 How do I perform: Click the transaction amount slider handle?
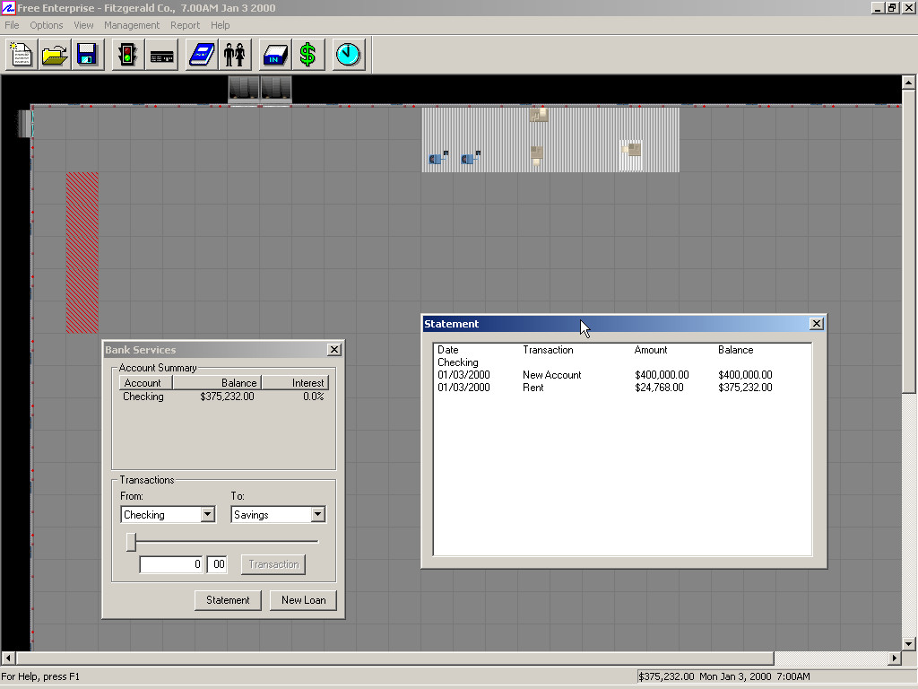click(131, 541)
